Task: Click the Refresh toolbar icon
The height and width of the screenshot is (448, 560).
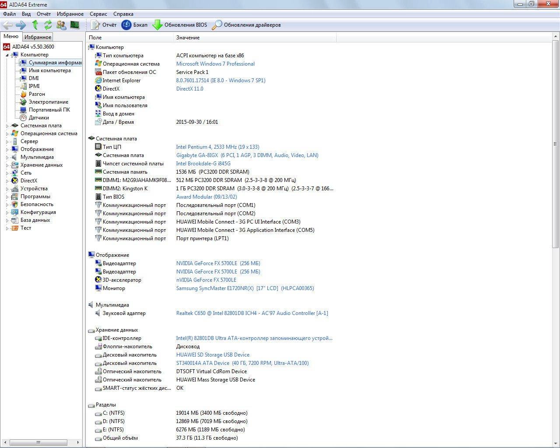Action: tap(48, 25)
